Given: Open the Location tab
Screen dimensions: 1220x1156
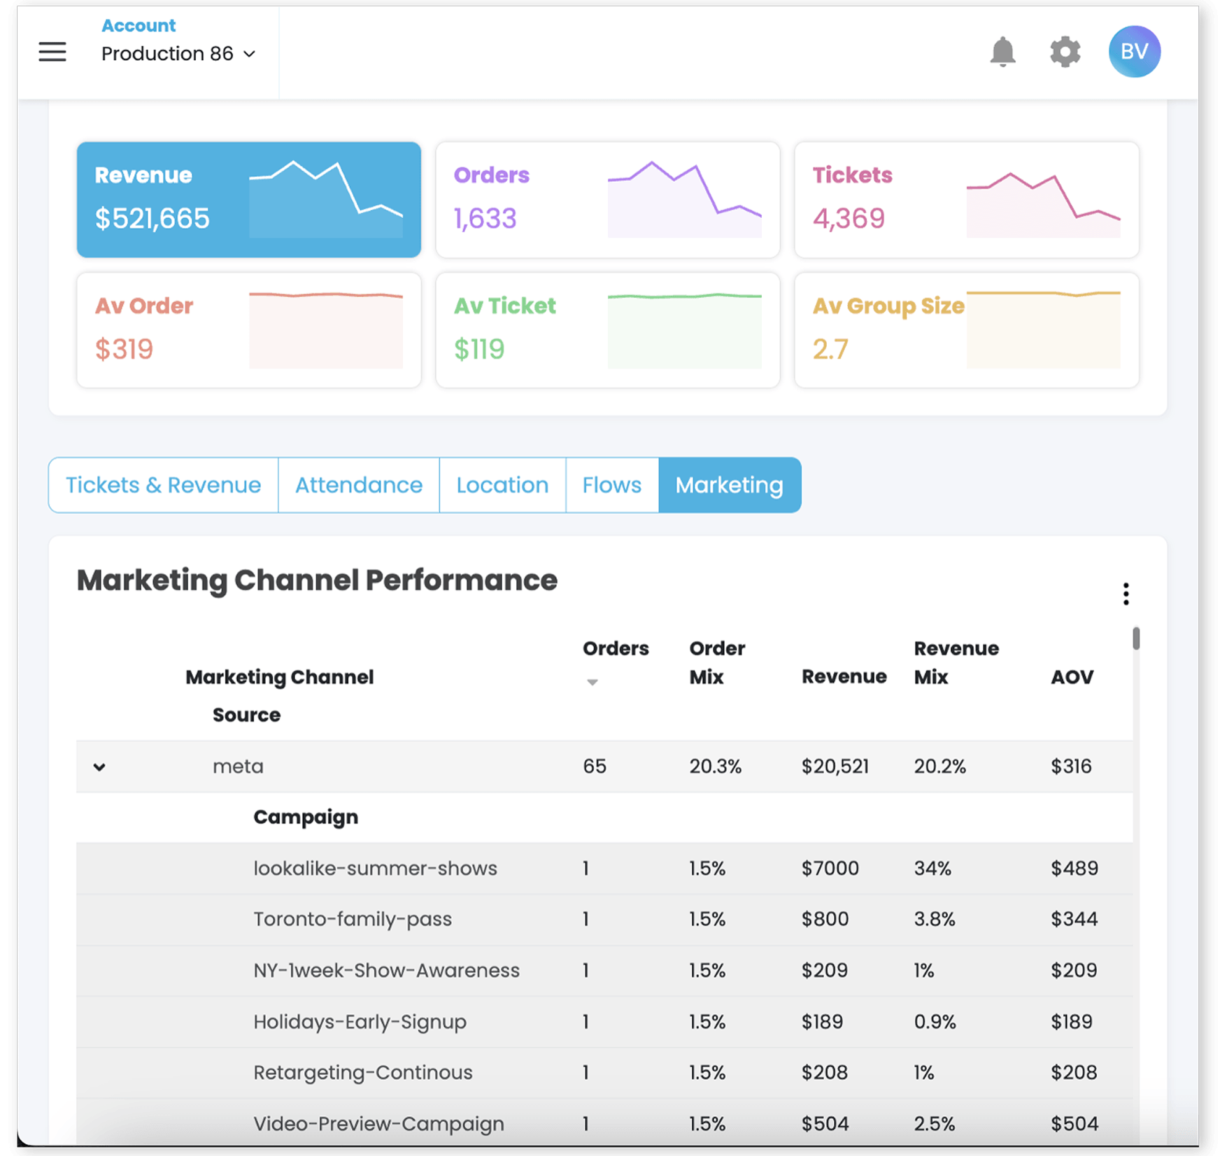Looking at the screenshot, I should coord(502,485).
